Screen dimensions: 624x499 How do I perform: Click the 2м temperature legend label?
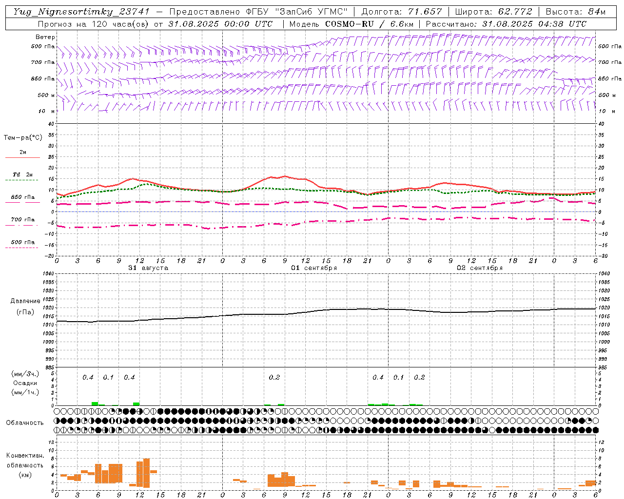click(x=23, y=152)
